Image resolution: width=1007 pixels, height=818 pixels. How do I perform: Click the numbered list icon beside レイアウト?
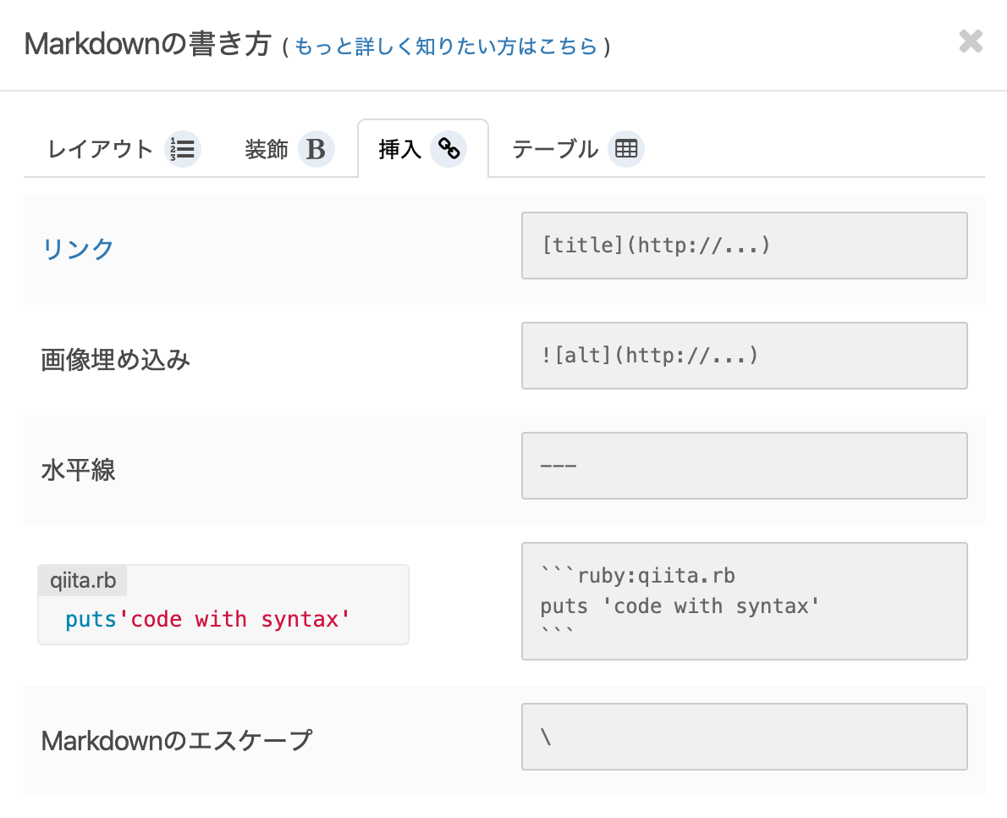coord(183,150)
